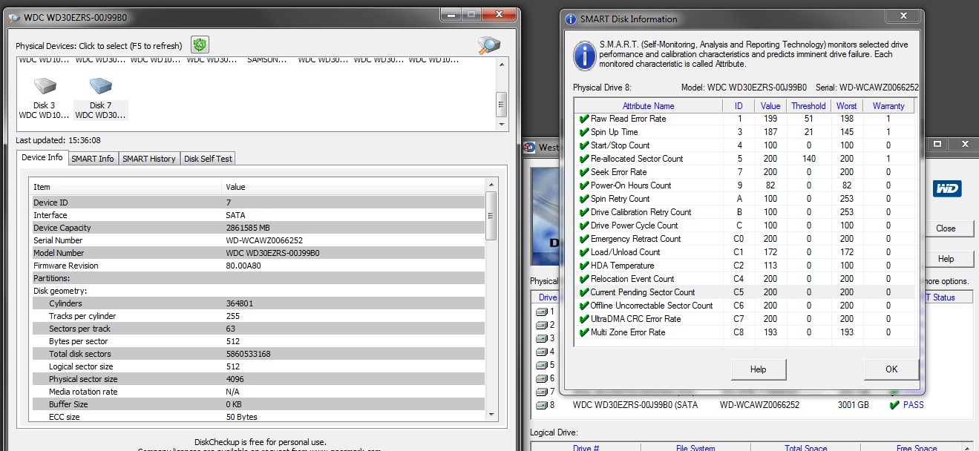Select drive 4 icon in Western Digital window
979x451 pixels.
[x=542, y=352]
